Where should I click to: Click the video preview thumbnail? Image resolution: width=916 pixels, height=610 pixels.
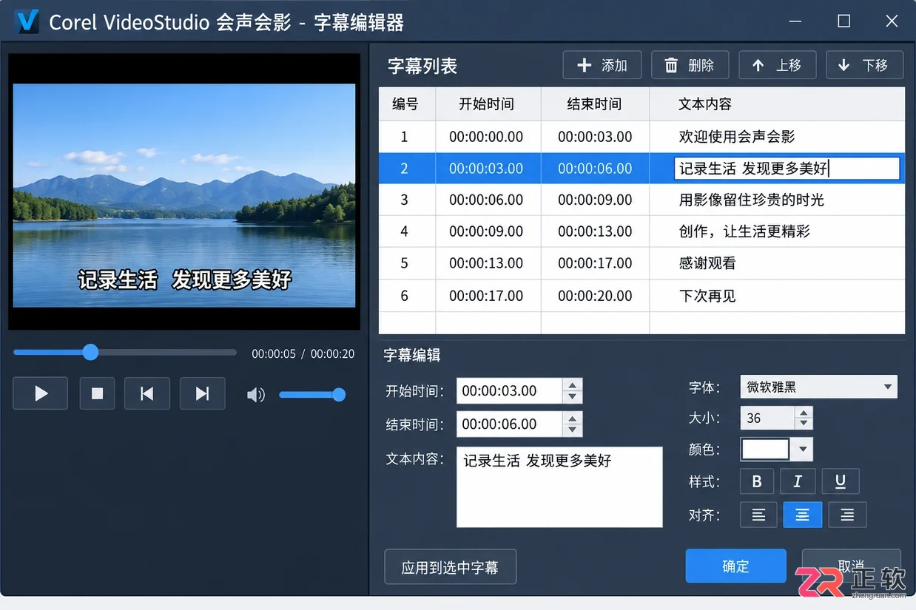pos(184,195)
